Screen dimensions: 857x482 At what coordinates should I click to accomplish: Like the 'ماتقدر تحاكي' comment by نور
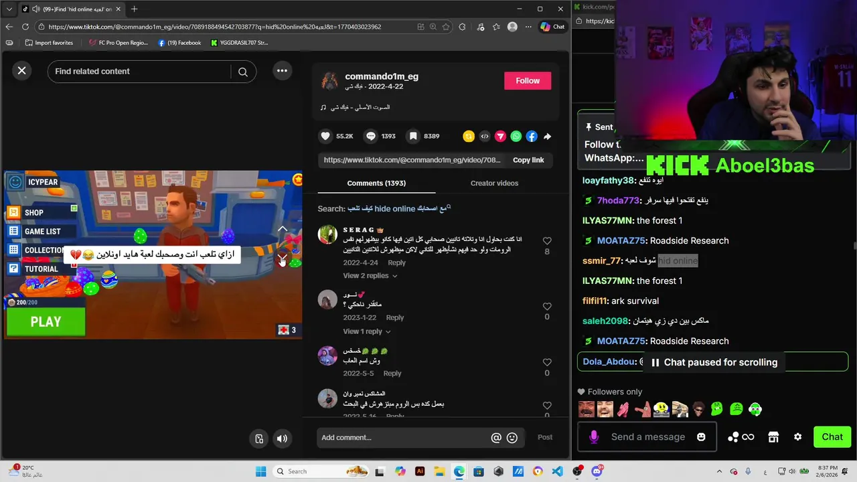[x=547, y=307]
